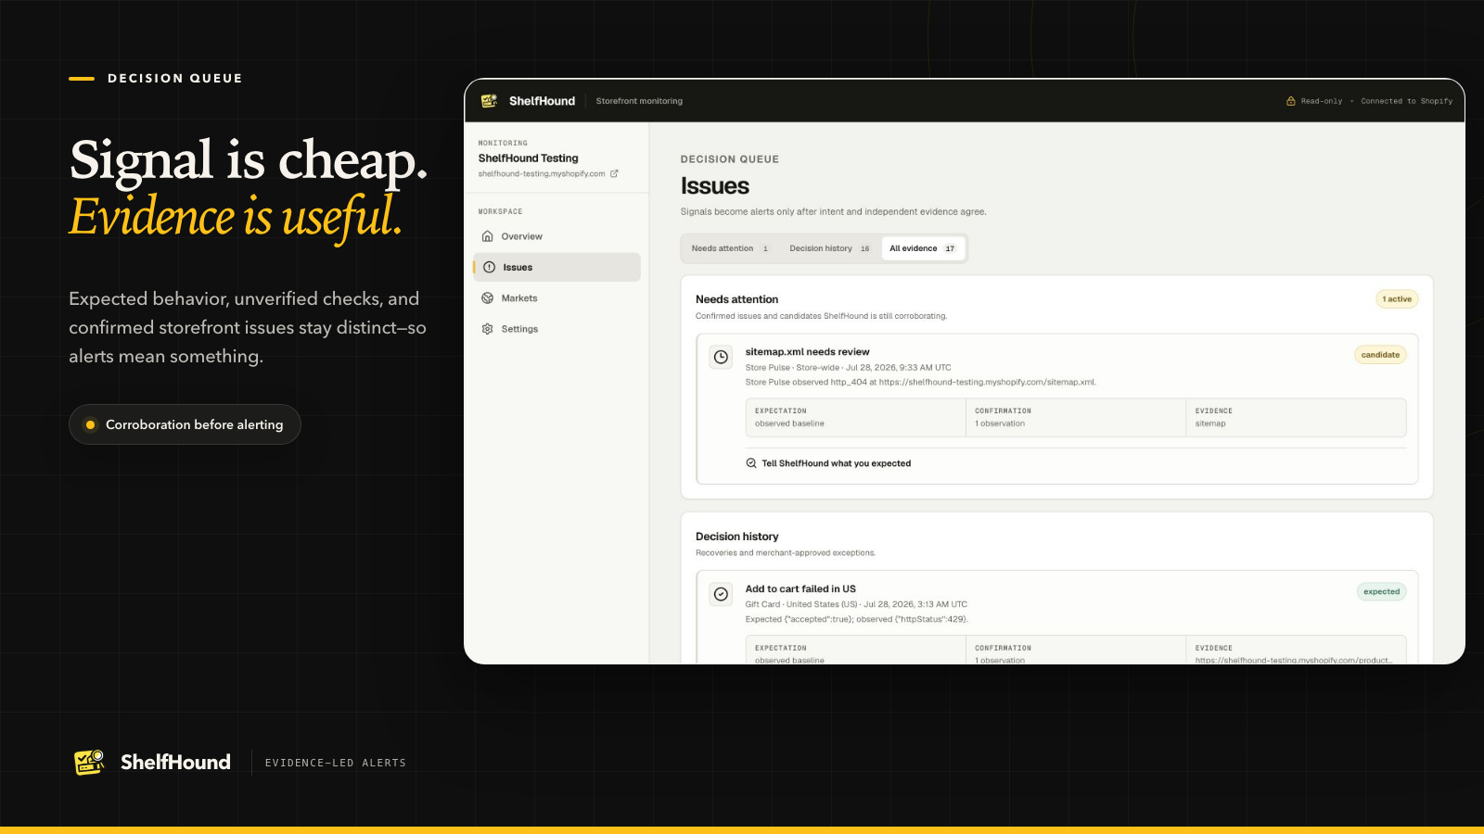Click the sitemap evidence value

point(1209,423)
